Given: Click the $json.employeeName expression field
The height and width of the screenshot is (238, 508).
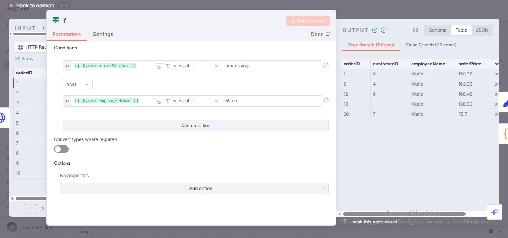Looking at the screenshot, I should pos(113,101).
